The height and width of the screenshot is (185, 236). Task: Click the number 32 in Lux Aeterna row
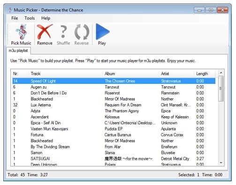(15, 105)
